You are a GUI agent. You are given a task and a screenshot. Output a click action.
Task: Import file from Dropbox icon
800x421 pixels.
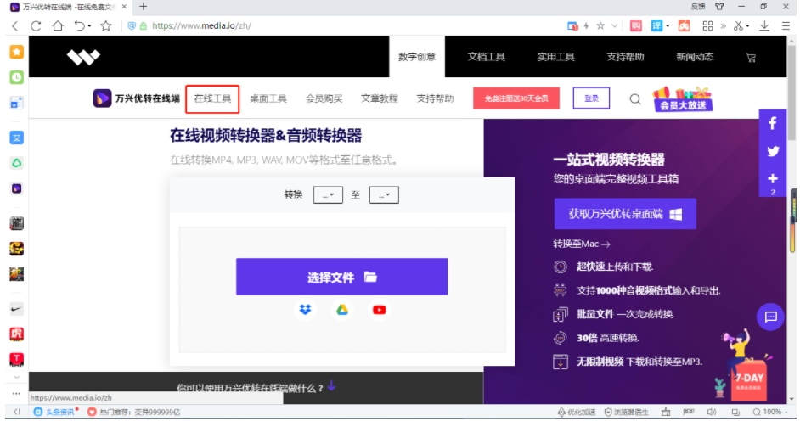coord(305,310)
